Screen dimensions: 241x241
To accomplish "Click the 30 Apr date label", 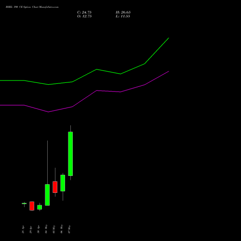I will pos(39,229).
